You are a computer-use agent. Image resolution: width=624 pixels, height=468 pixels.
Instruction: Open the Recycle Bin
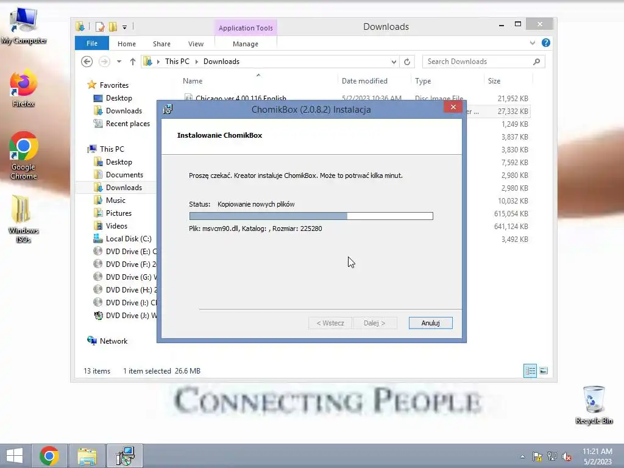594,405
